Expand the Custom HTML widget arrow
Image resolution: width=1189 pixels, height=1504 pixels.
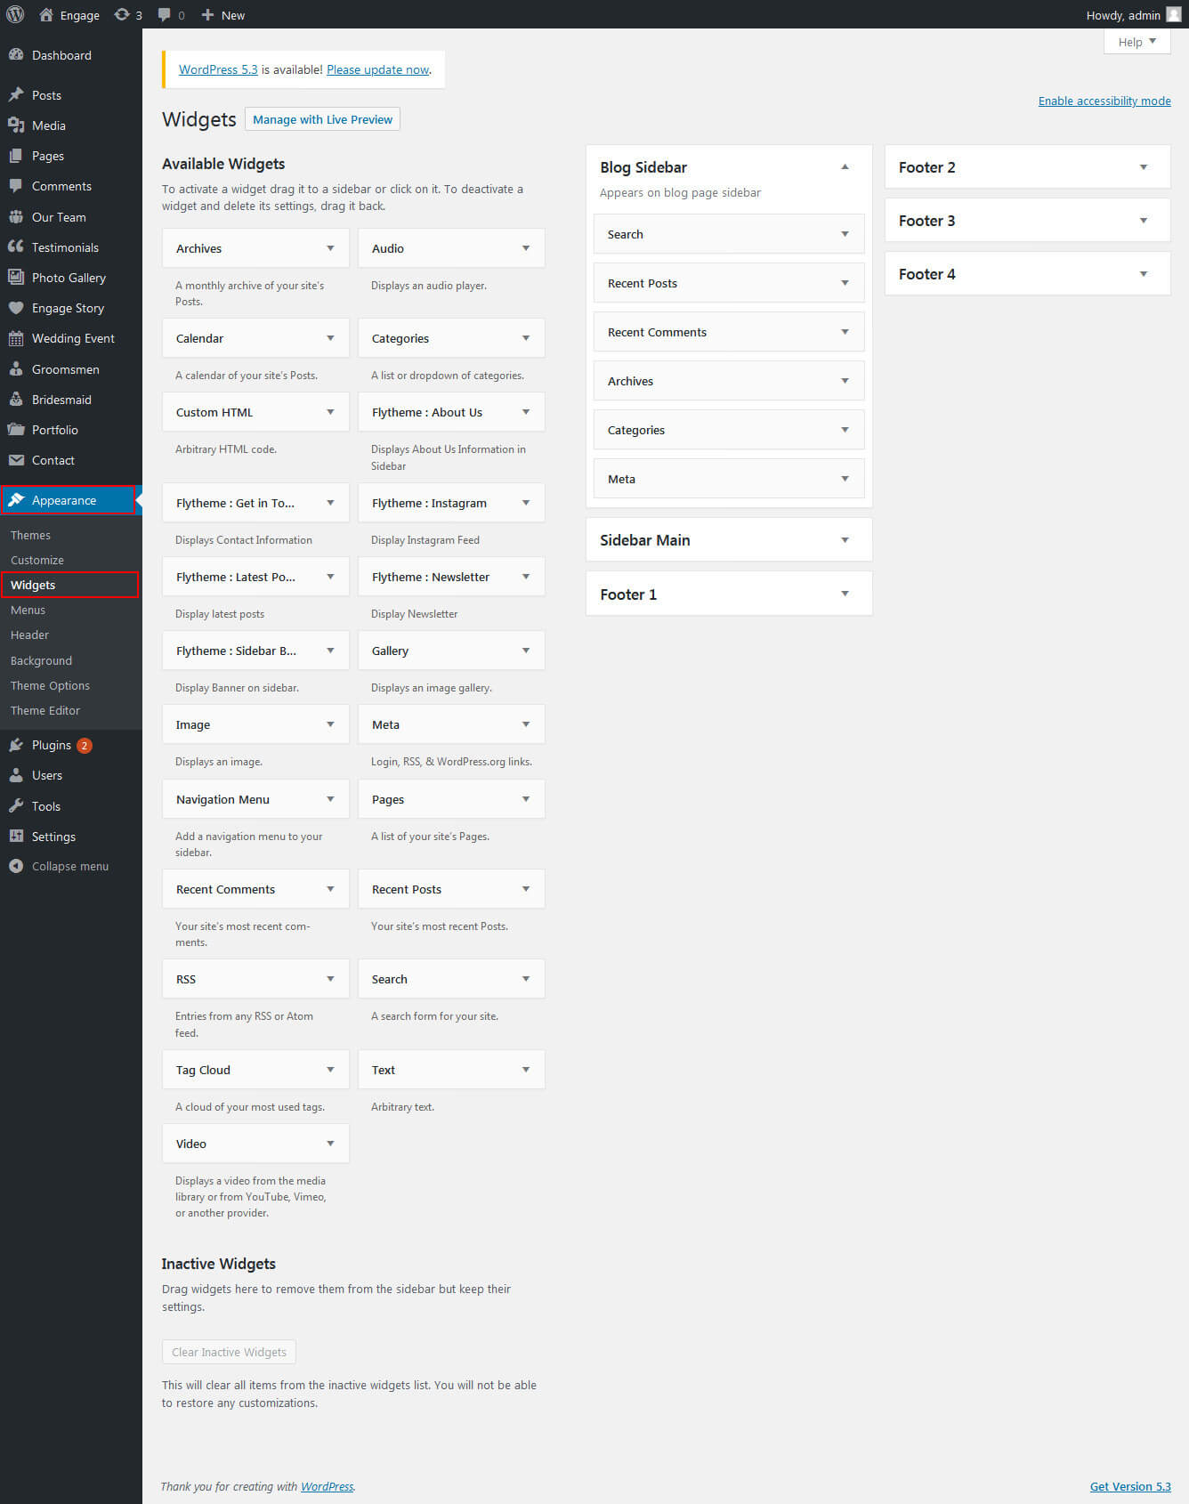330,412
